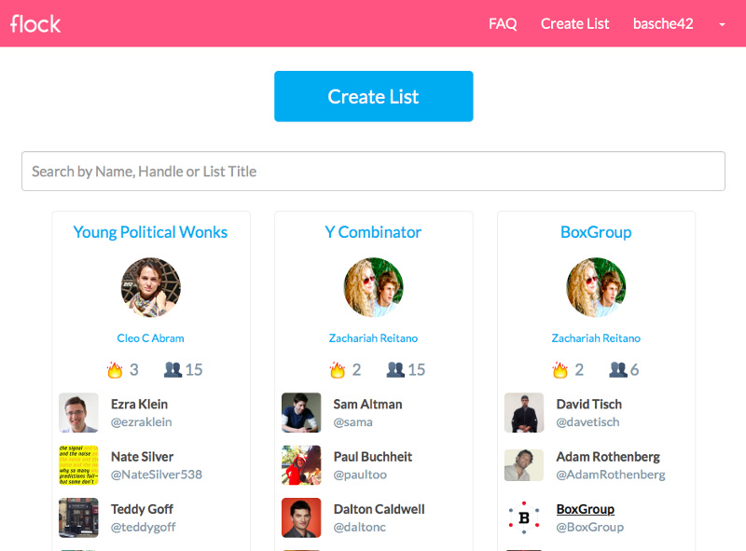
Task: Expand the account dropdown caret
Action: pos(722,25)
